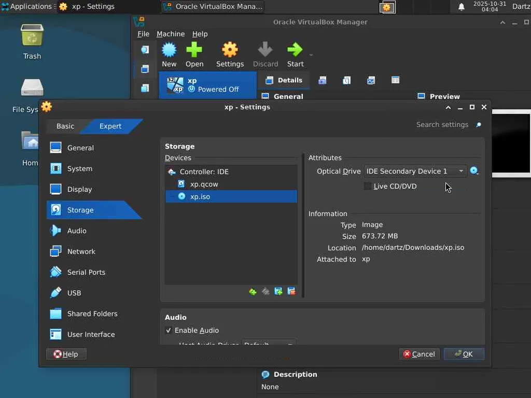The image size is (531, 398).
Task: Select the Storage settings category
Action: [94, 210]
